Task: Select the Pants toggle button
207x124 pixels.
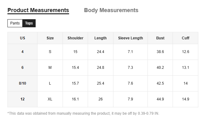Action: click(x=15, y=23)
